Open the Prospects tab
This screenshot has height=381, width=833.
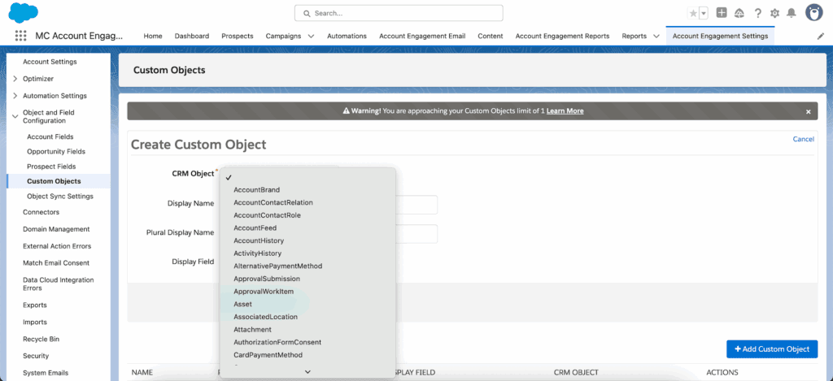[x=238, y=36]
